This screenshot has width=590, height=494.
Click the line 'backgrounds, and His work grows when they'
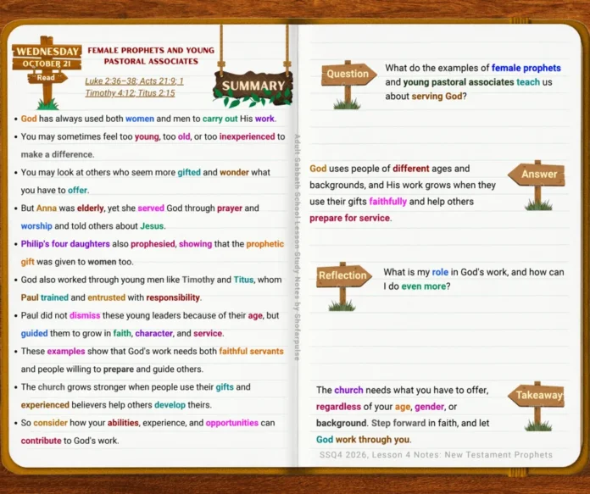[x=403, y=185]
